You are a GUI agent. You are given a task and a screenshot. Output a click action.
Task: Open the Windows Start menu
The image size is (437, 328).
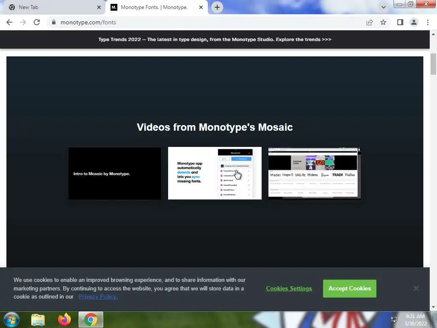click(x=11, y=319)
